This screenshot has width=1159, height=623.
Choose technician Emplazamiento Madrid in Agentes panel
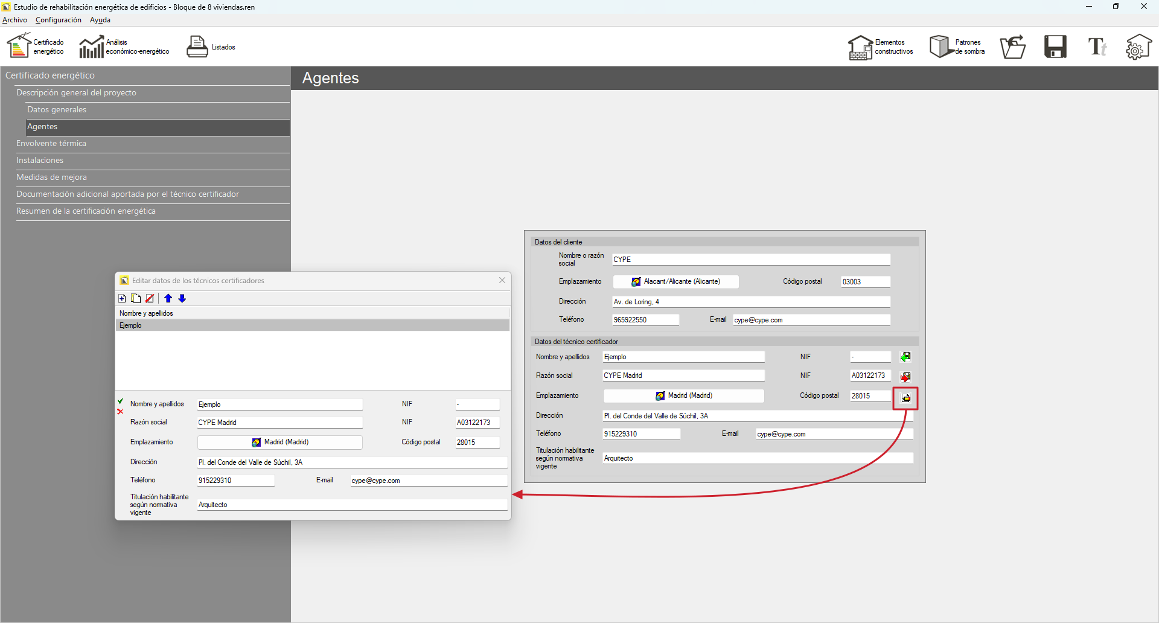click(x=684, y=396)
